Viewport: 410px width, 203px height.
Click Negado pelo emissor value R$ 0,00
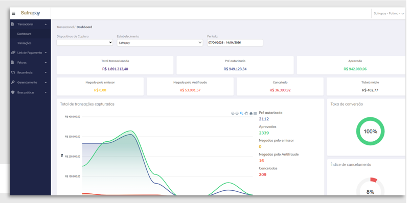(x=100, y=90)
